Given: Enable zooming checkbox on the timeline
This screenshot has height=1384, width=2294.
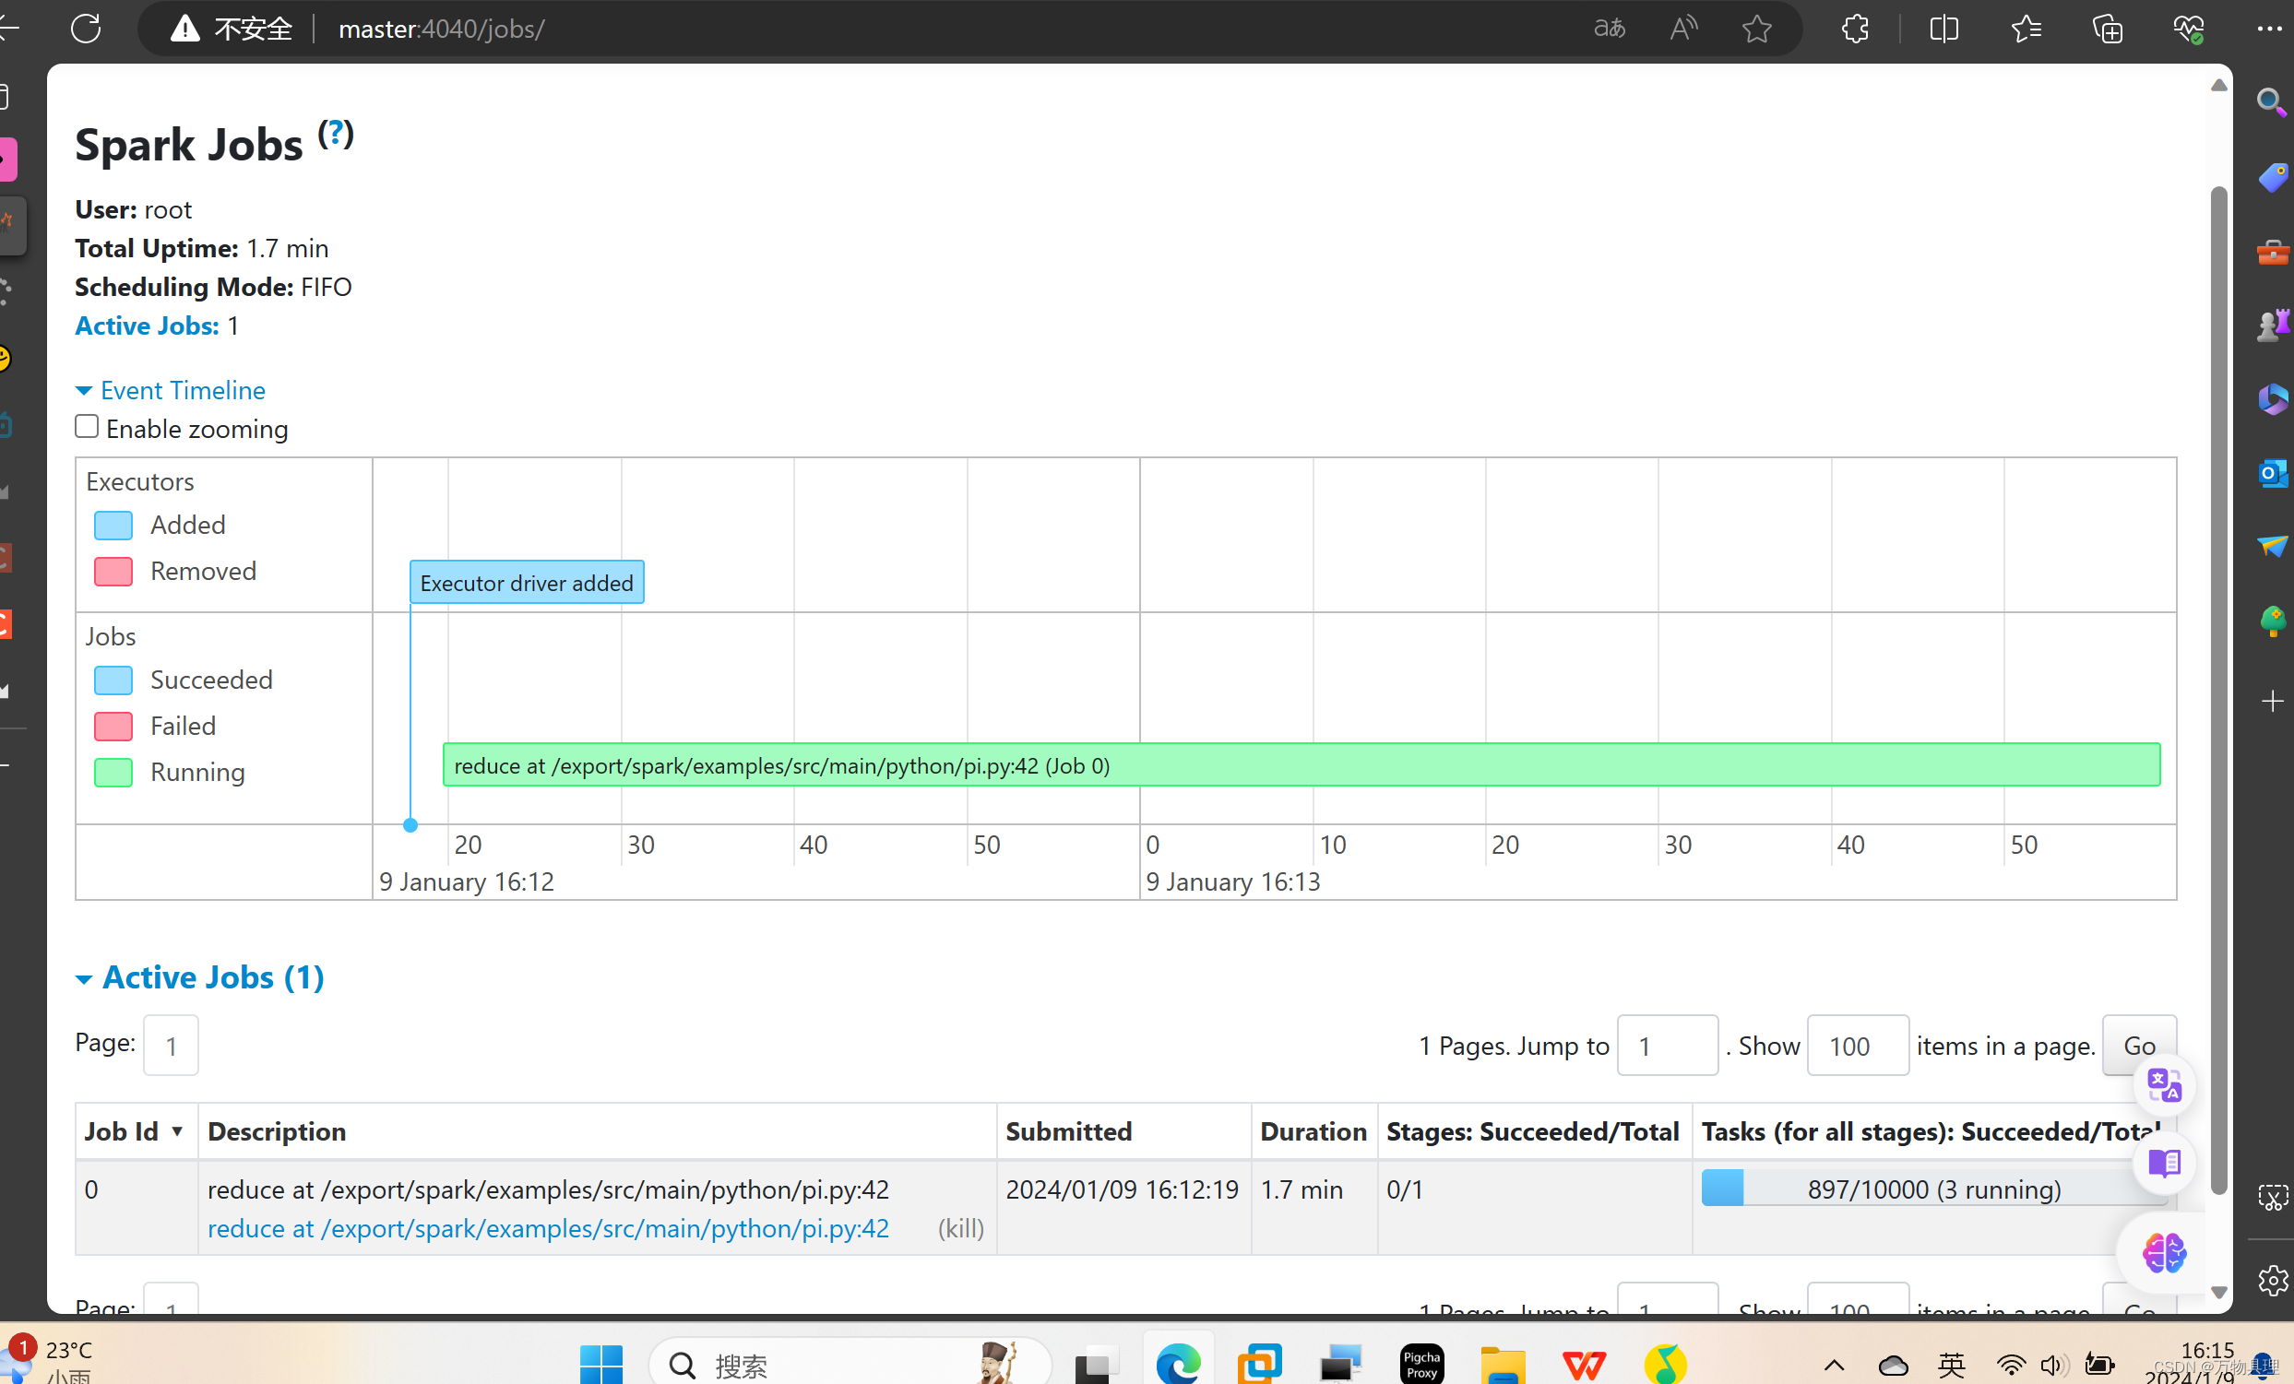Looking at the screenshot, I should (87, 426).
